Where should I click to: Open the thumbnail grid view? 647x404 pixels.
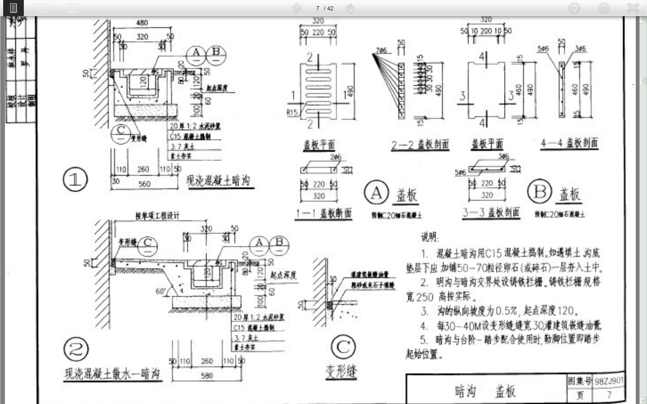point(73,8)
